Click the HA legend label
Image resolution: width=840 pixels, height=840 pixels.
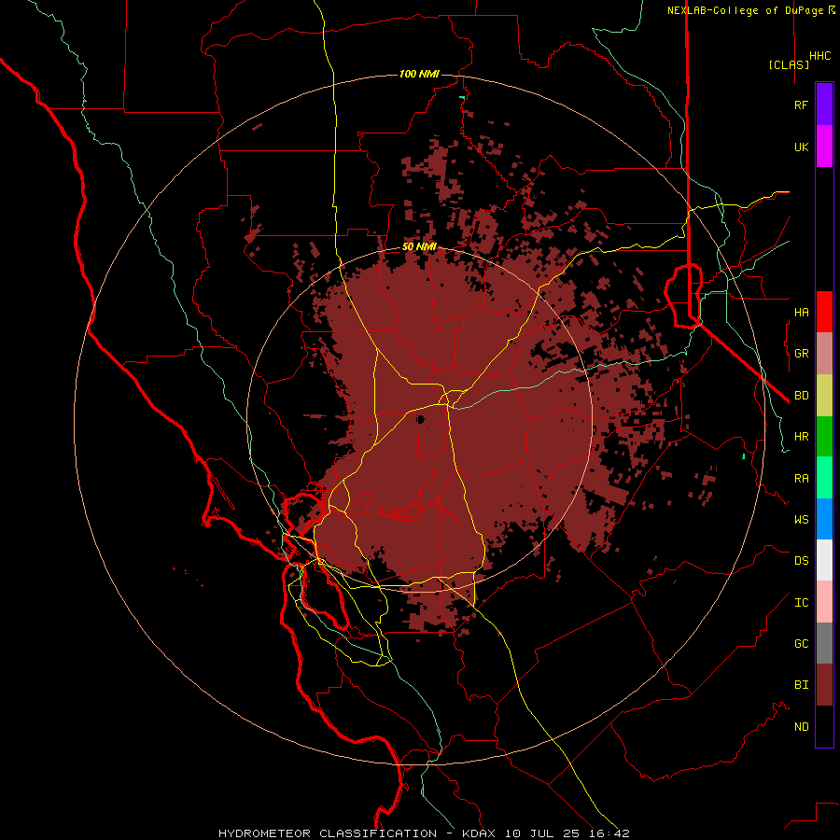[801, 312]
